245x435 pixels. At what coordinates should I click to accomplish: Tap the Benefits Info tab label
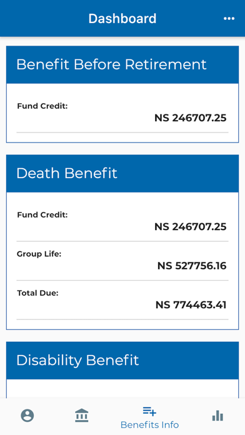point(149,425)
